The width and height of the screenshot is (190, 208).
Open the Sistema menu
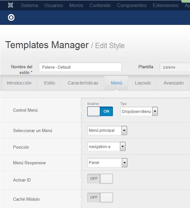tap(29, 5)
